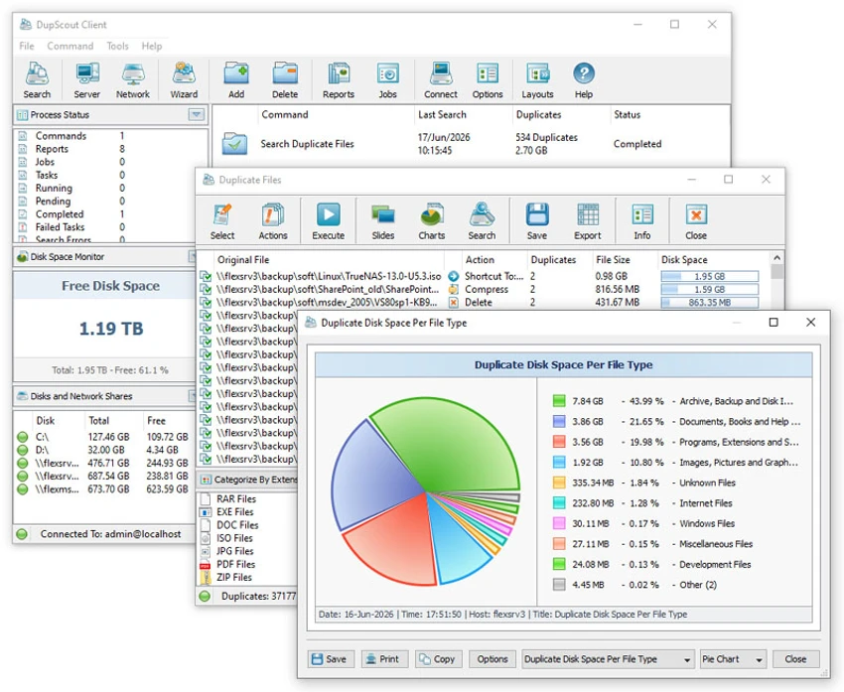Open the File menu
This screenshot has width=844, height=692.
27,47
